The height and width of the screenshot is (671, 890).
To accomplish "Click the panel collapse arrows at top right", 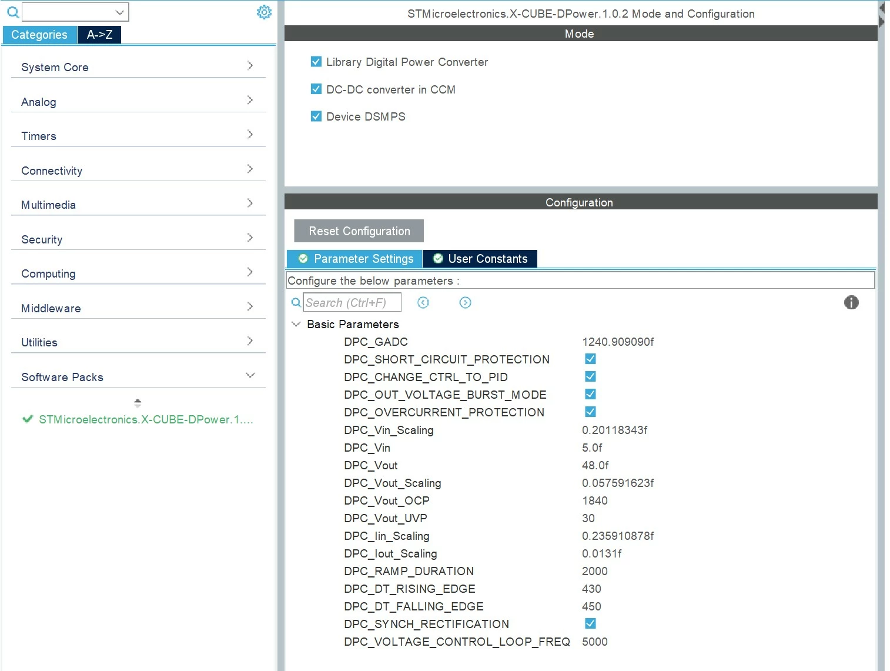I will click(x=881, y=15).
